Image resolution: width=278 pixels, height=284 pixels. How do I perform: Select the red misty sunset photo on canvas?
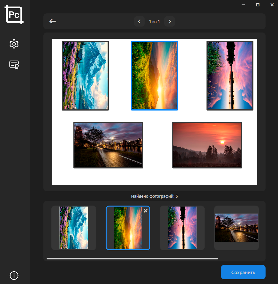click(x=207, y=145)
